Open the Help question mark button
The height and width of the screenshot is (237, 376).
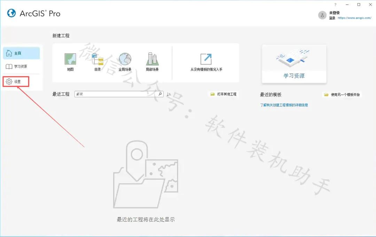(x=335, y=5)
